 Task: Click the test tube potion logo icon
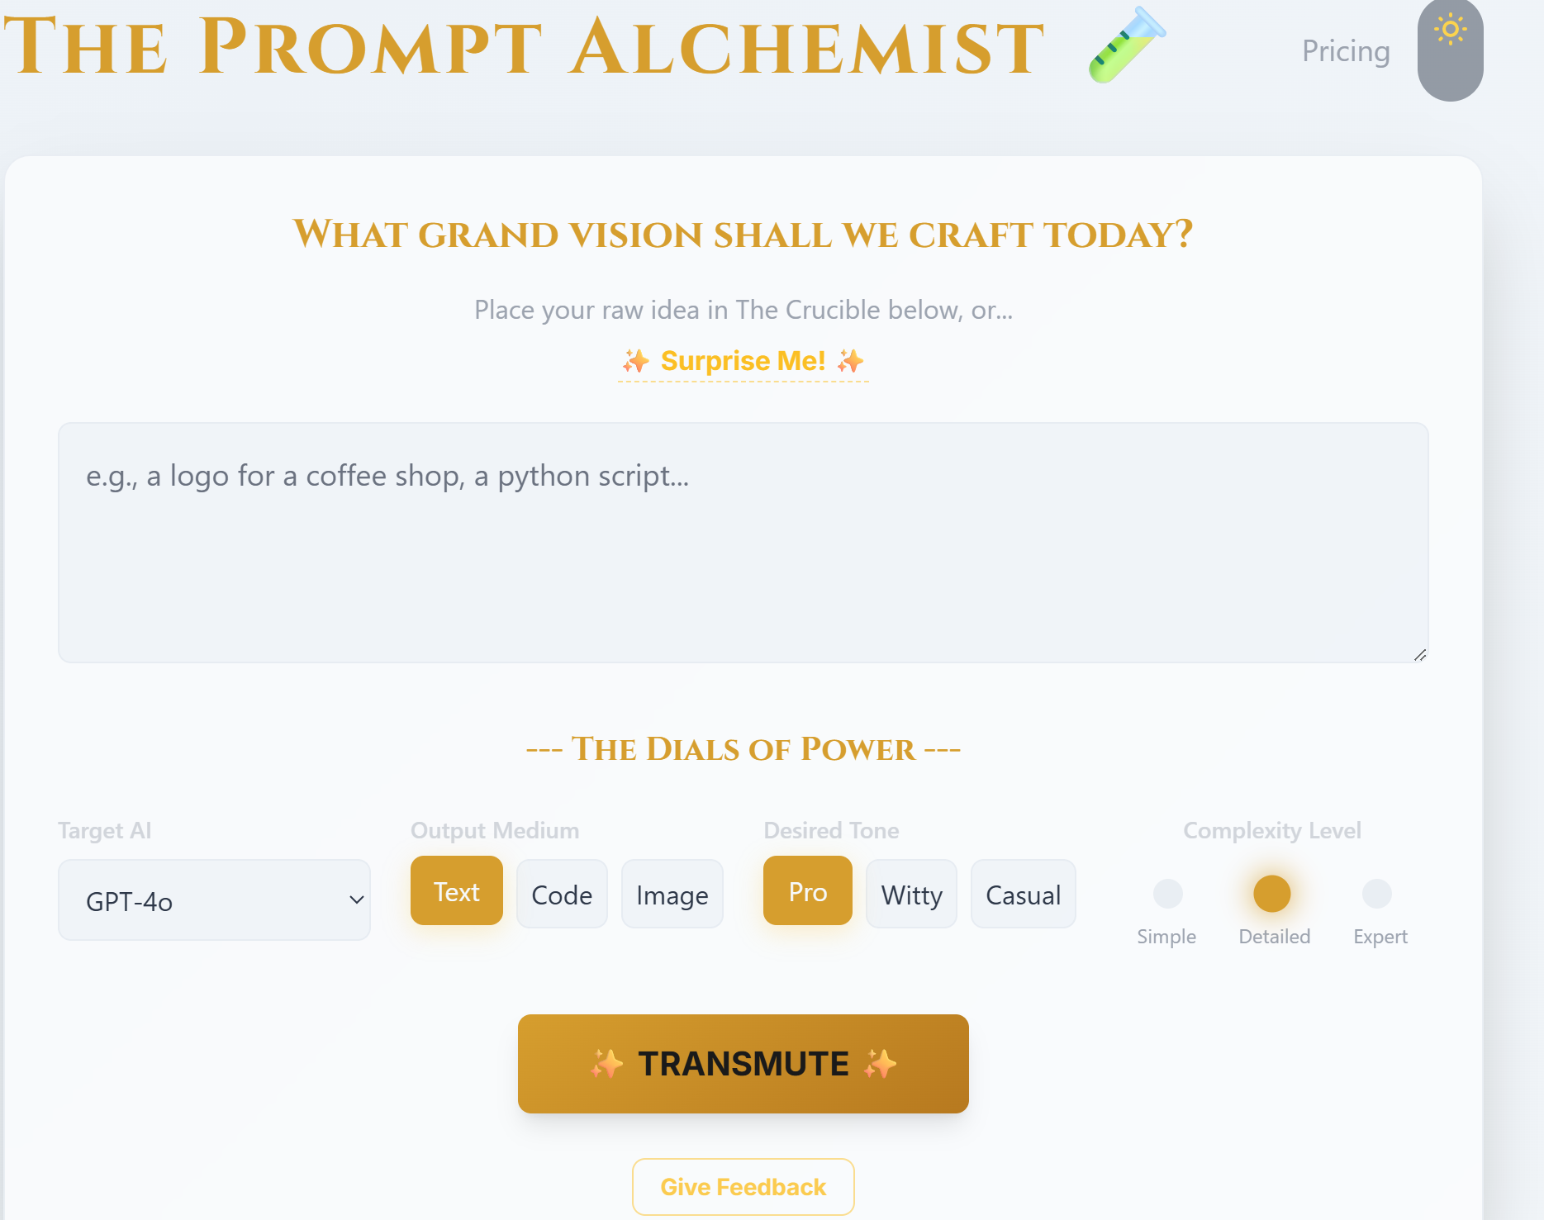coord(1127,45)
